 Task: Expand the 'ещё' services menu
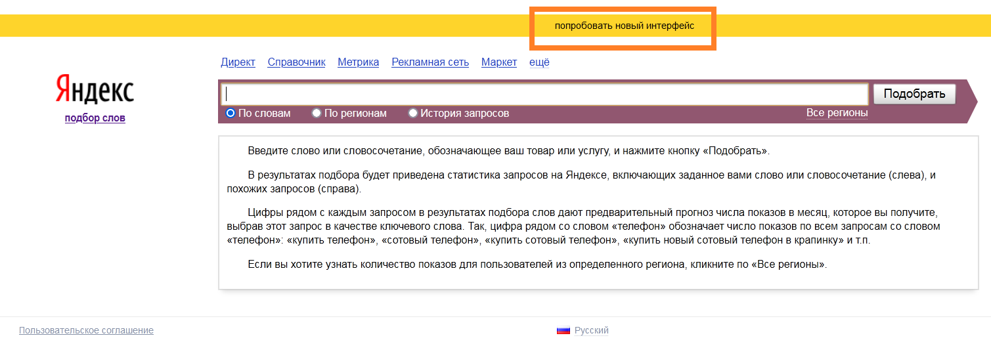pos(539,62)
